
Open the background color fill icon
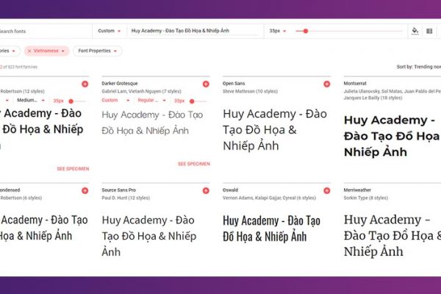pos(415,31)
